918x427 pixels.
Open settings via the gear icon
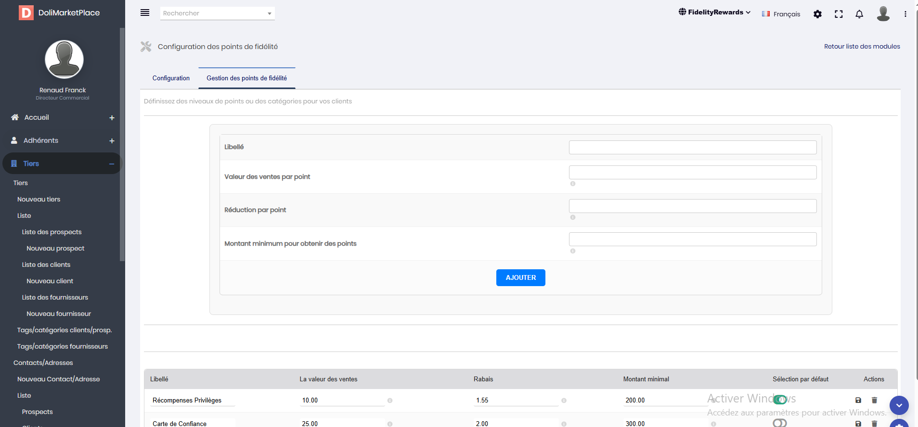[817, 14]
